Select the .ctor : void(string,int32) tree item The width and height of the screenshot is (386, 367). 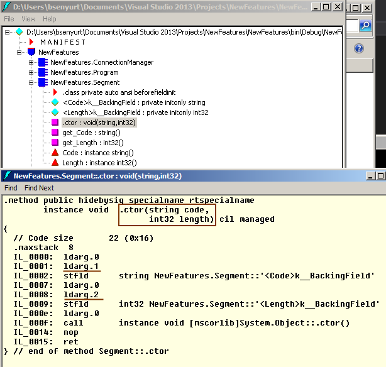(99, 123)
